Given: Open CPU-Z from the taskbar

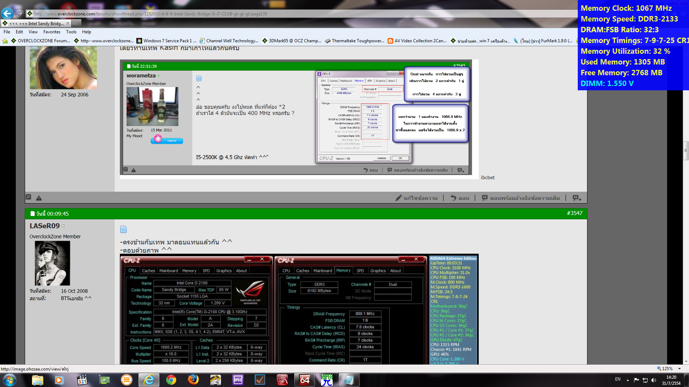Looking at the screenshot, I should [x=238, y=380].
